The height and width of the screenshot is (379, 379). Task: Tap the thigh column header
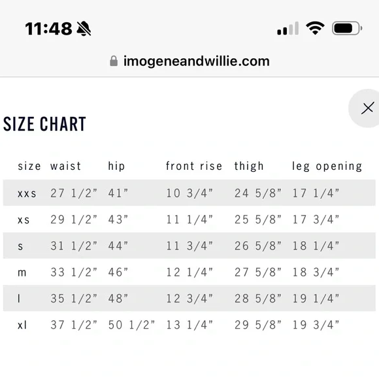coord(249,166)
